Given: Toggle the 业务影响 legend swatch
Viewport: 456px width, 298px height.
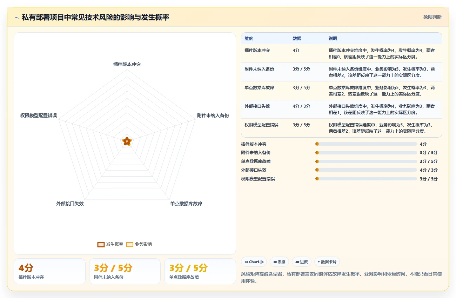Looking at the screenshot, I should [x=130, y=244].
